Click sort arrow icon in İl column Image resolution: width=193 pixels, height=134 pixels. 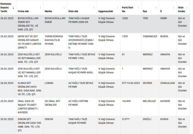click(x=174, y=8)
